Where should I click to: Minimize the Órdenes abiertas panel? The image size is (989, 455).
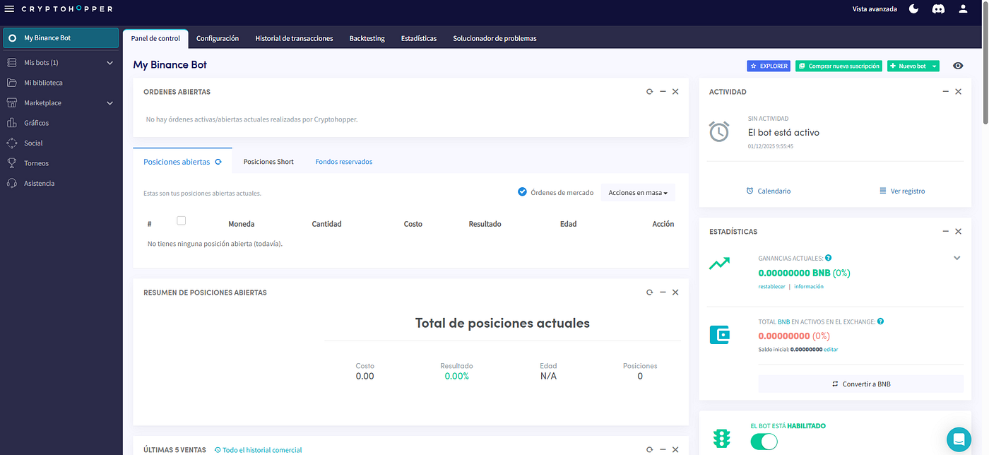663,92
